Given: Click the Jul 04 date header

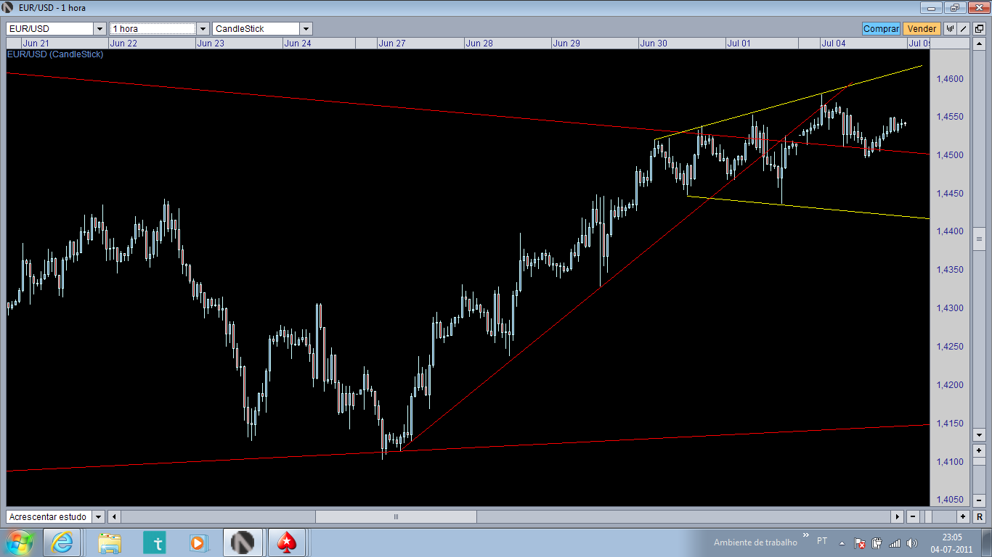Looking at the screenshot, I should (834, 43).
